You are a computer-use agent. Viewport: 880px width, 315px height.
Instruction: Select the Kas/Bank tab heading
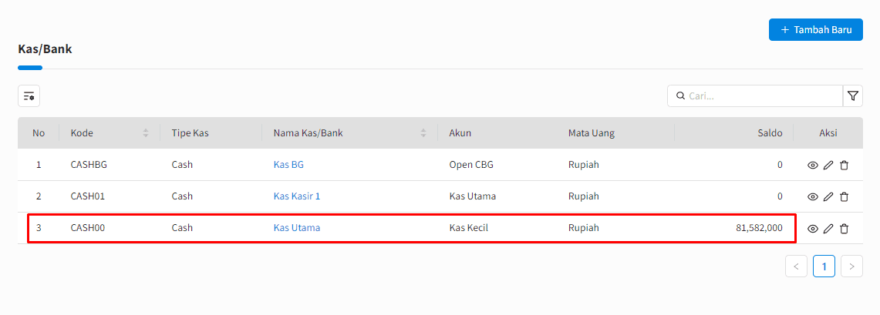45,49
